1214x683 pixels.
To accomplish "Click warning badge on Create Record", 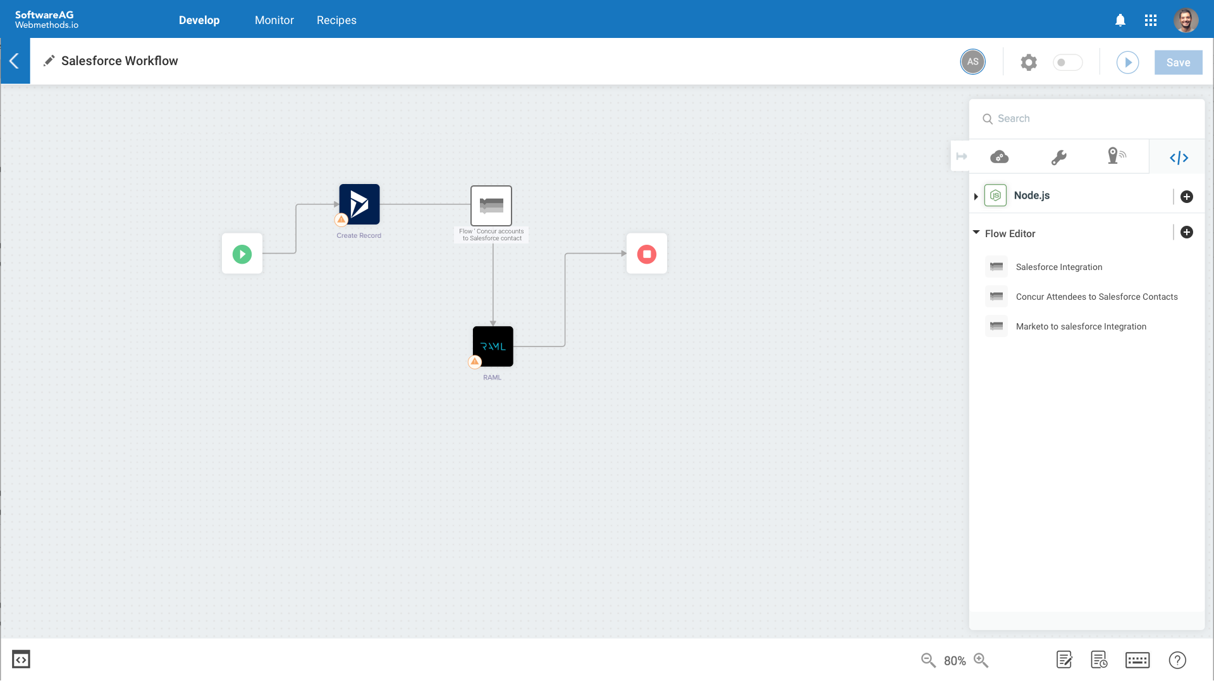I will [341, 220].
